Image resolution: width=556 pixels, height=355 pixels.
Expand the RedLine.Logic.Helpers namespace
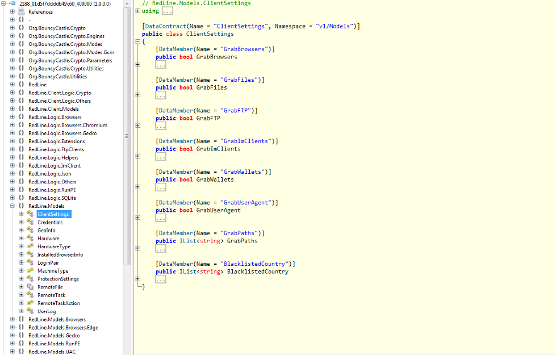[12, 157]
